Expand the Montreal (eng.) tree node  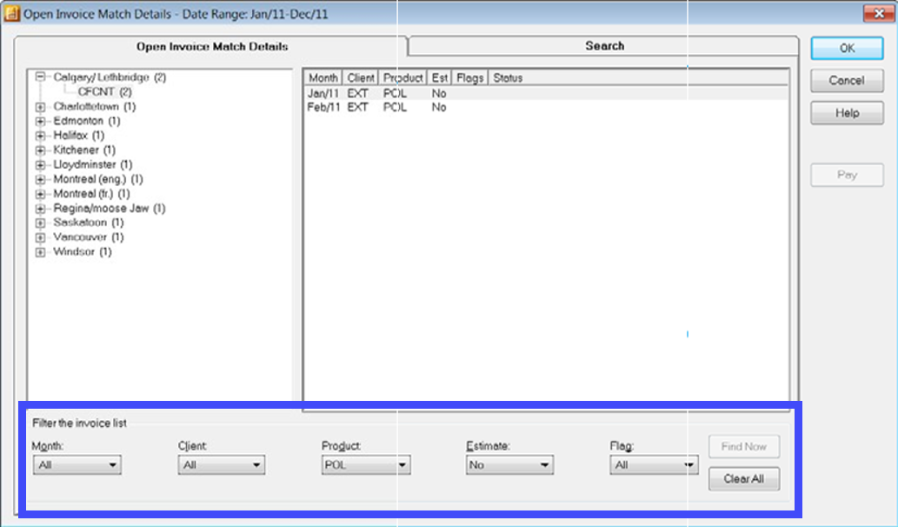pos(40,179)
